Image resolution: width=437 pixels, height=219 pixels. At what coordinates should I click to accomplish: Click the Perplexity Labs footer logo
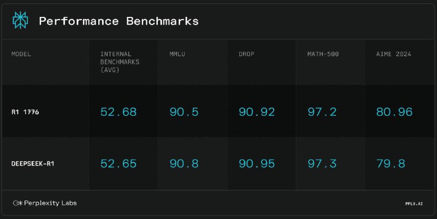tap(45, 203)
